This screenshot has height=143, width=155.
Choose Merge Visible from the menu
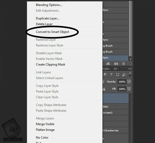[x=45, y=124]
